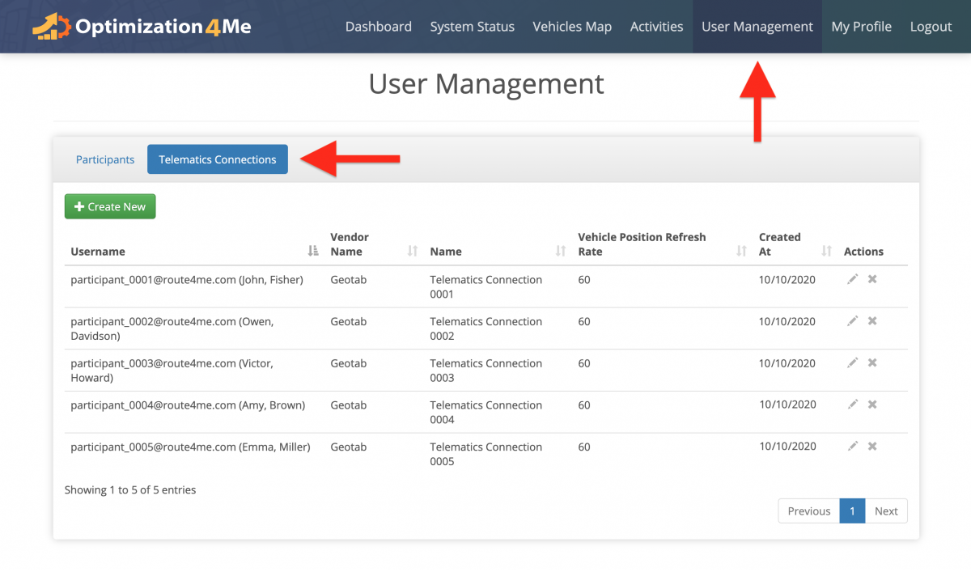
Task: Click 'Showing 1 to 5 of 5 entries' text
Action: pyautogui.click(x=130, y=489)
